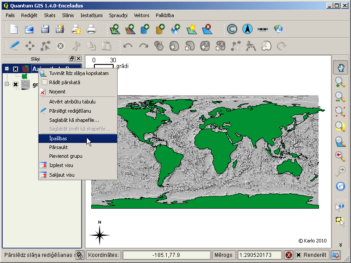The width and height of the screenshot is (351, 263).
Task: Click the Undo arrow icon
Action: click(x=128, y=46)
